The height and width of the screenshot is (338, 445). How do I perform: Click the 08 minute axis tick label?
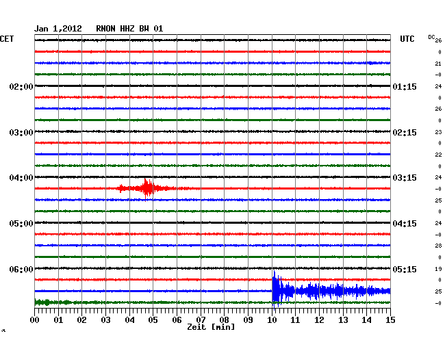coord(224,320)
